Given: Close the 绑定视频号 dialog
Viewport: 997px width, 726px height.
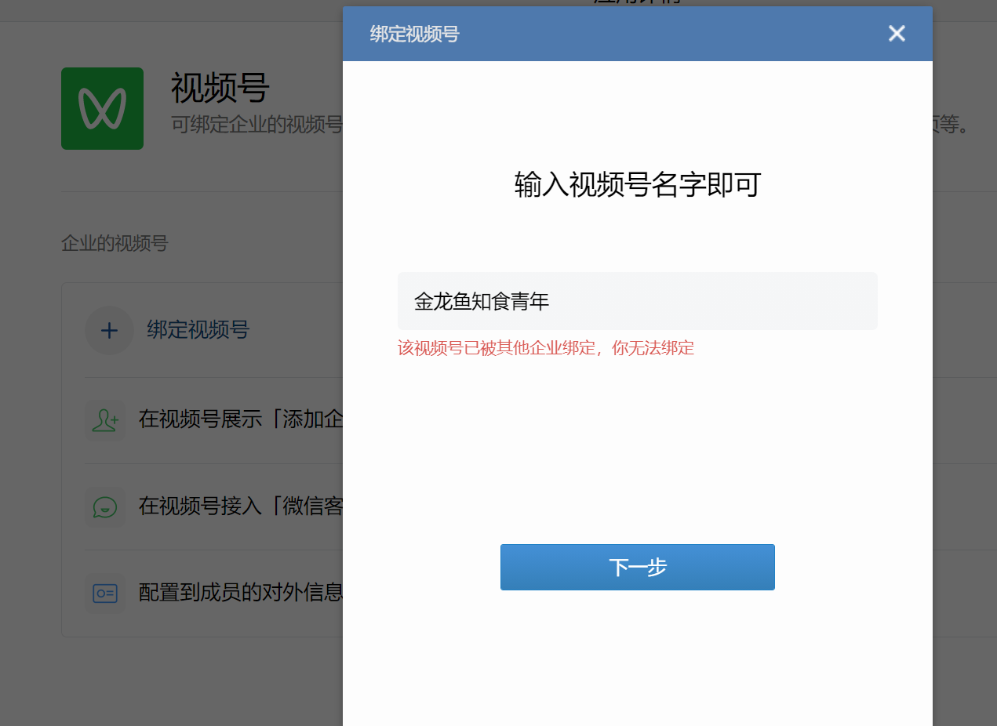Looking at the screenshot, I should pos(897,34).
